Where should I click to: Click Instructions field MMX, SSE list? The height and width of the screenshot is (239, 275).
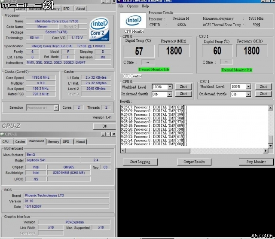pos(68,62)
